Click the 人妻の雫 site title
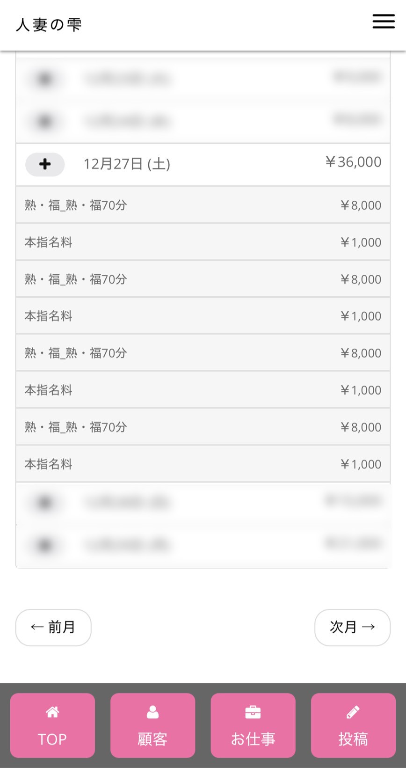This screenshot has width=406, height=768. (49, 25)
